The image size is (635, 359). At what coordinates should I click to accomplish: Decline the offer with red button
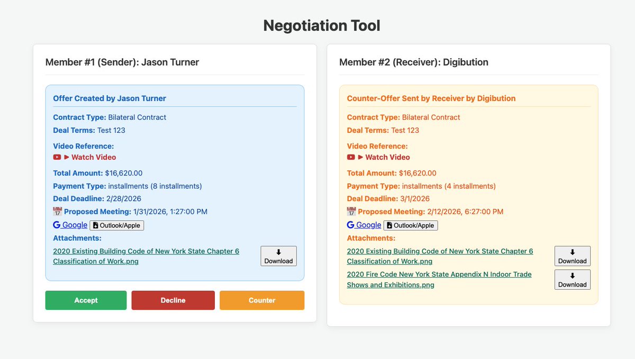[173, 300]
